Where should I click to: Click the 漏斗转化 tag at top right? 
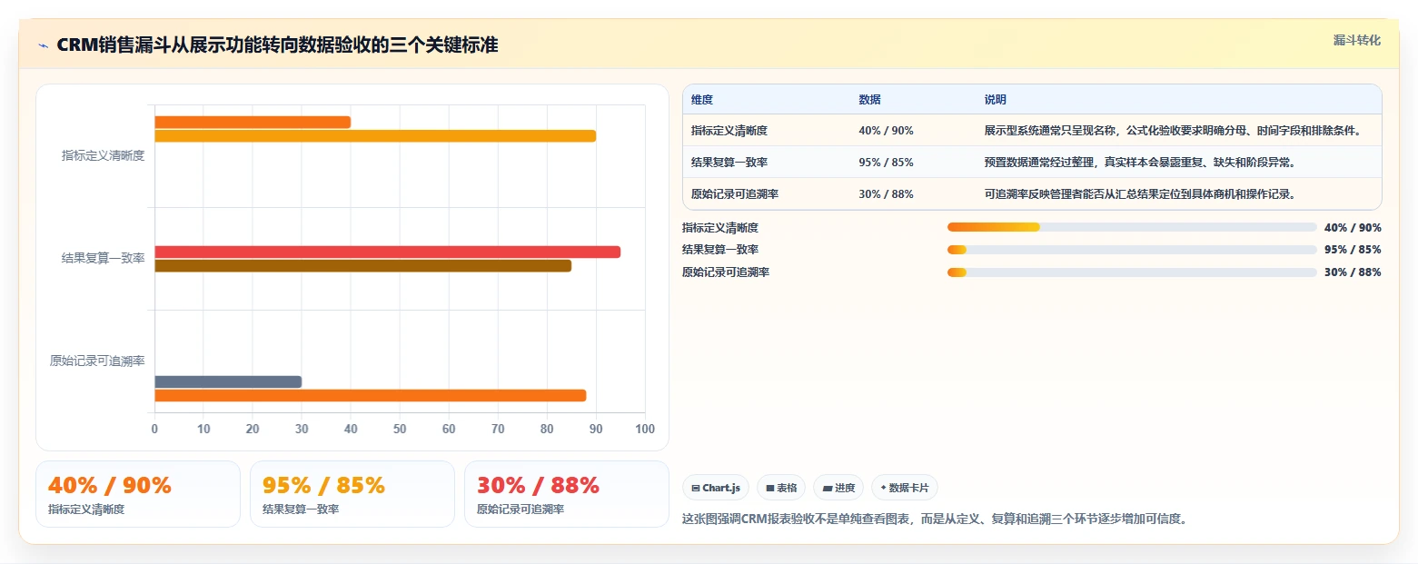click(x=1356, y=40)
